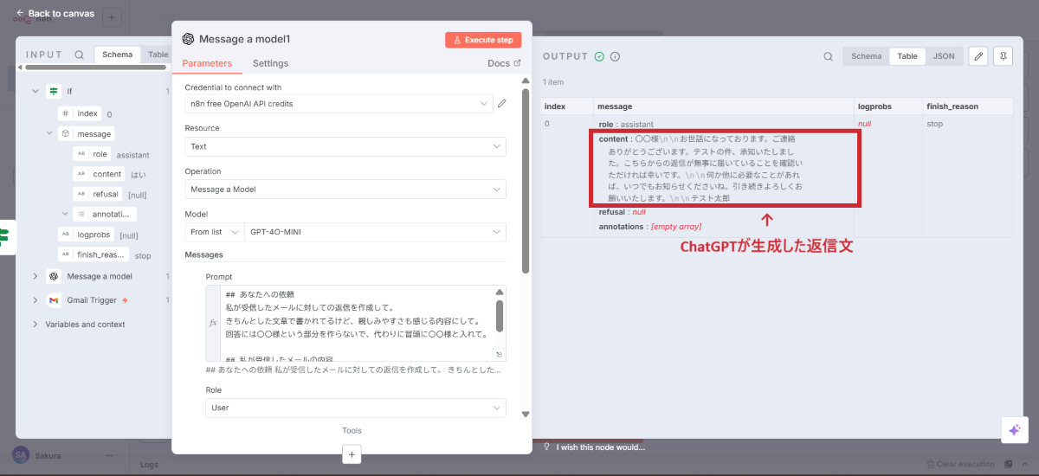Screen dimensions: 1039x476
Task: Open the AI assistant sparkle button
Action: coord(1013,430)
